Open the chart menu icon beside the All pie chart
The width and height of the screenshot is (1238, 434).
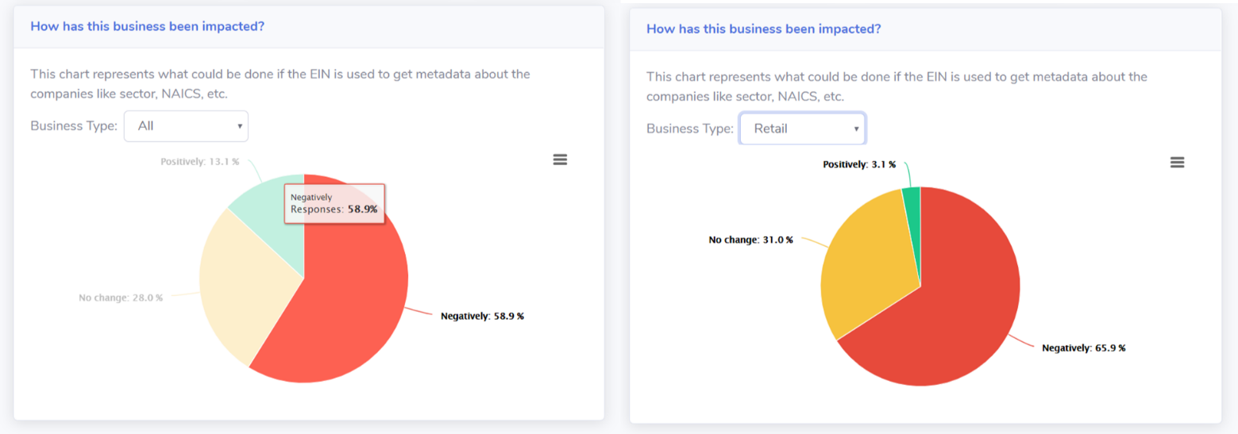[560, 159]
